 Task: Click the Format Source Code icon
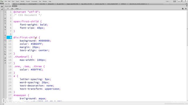click(5, 63)
